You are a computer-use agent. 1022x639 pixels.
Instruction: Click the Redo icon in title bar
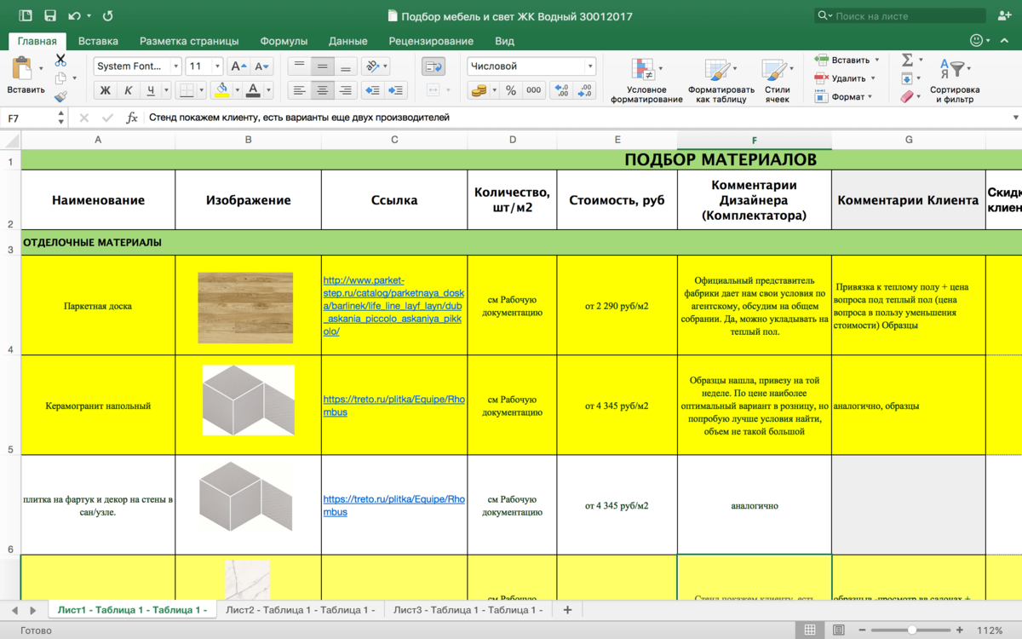[x=107, y=15]
